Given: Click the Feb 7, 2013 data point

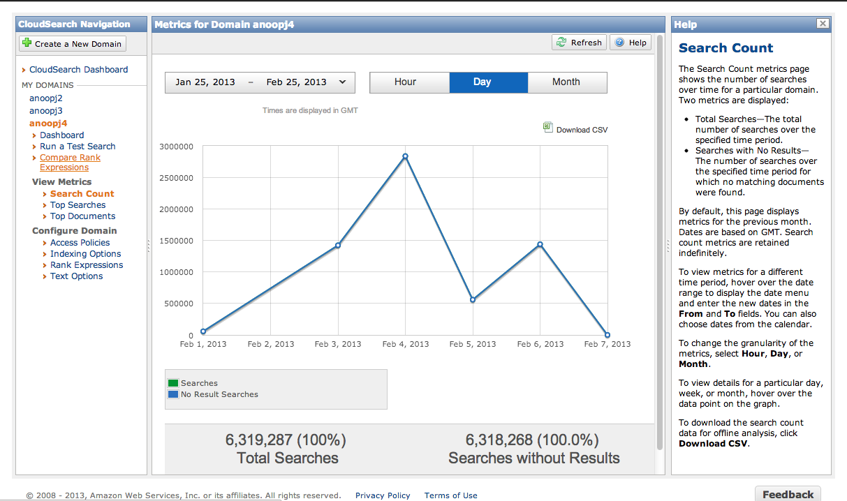Looking at the screenshot, I should pyautogui.click(x=607, y=335).
